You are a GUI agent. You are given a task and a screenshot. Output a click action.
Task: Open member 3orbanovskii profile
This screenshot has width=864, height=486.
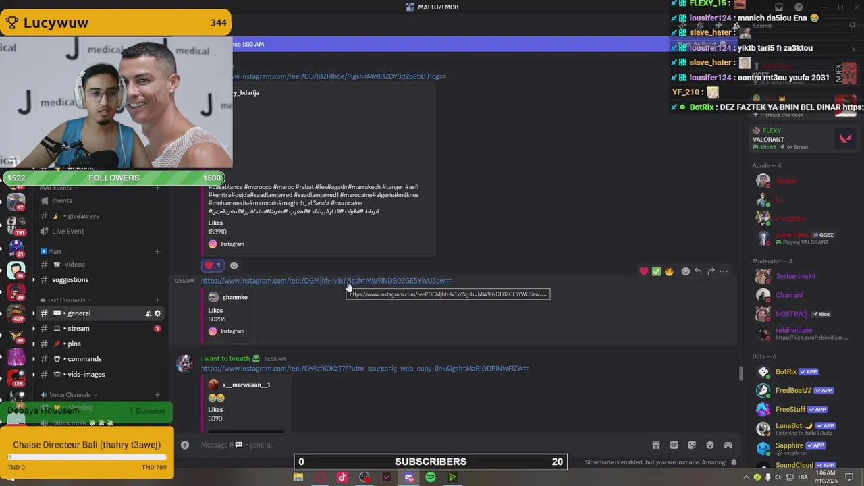click(x=794, y=276)
